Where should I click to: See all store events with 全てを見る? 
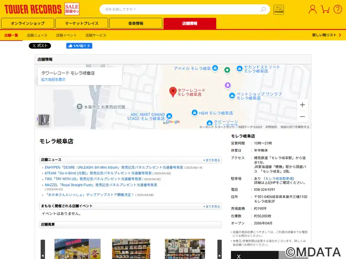point(212,206)
